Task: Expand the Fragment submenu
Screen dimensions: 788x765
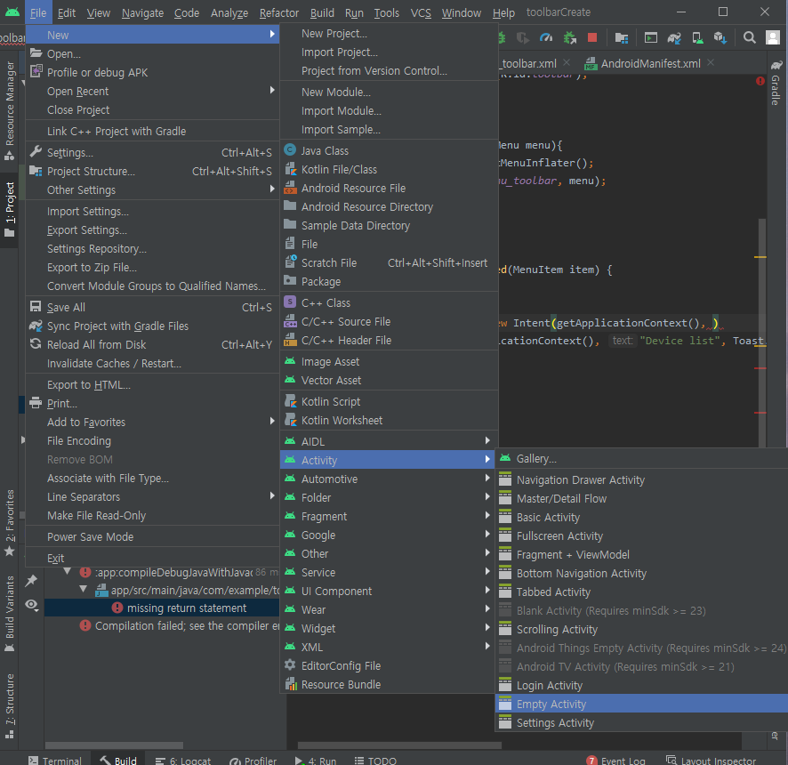Action: [x=389, y=517]
